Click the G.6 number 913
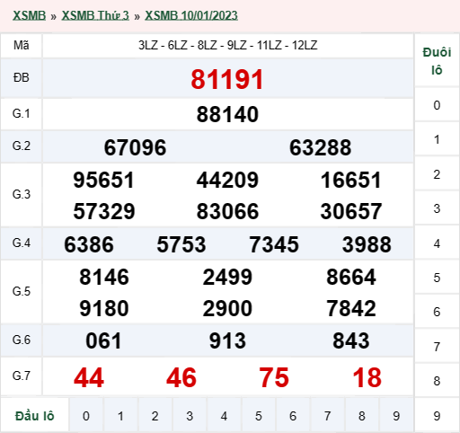Image resolution: width=460 pixels, height=433 pixels. point(227,340)
